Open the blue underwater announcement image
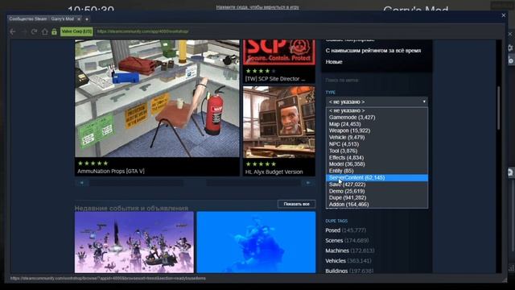This screenshot has height=290, width=515. pos(256,242)
